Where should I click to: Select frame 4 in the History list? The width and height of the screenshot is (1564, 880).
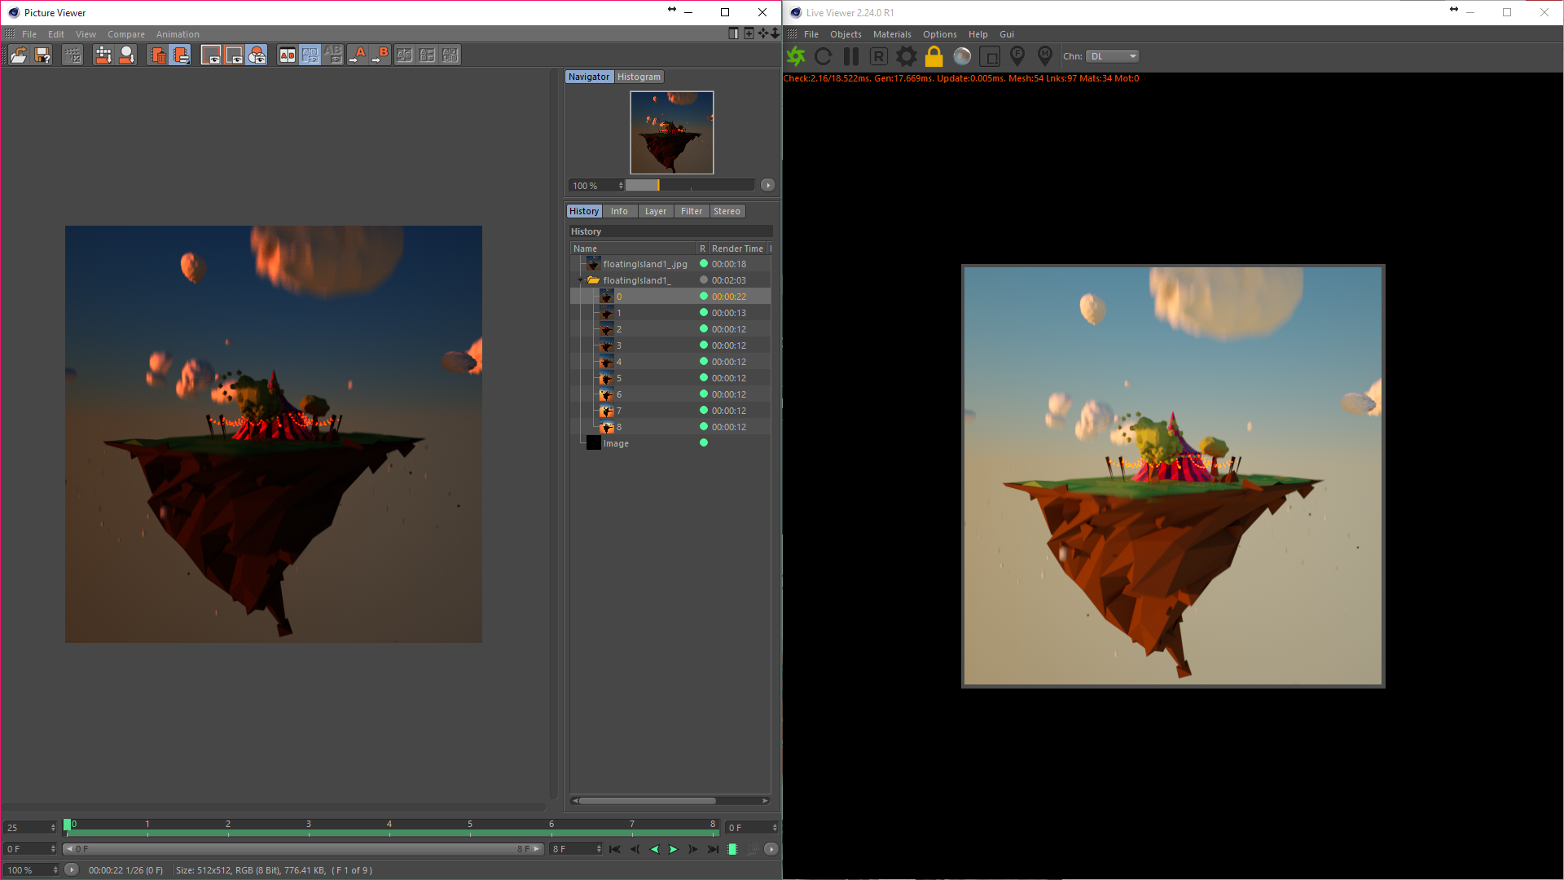[x=619, y=362]
